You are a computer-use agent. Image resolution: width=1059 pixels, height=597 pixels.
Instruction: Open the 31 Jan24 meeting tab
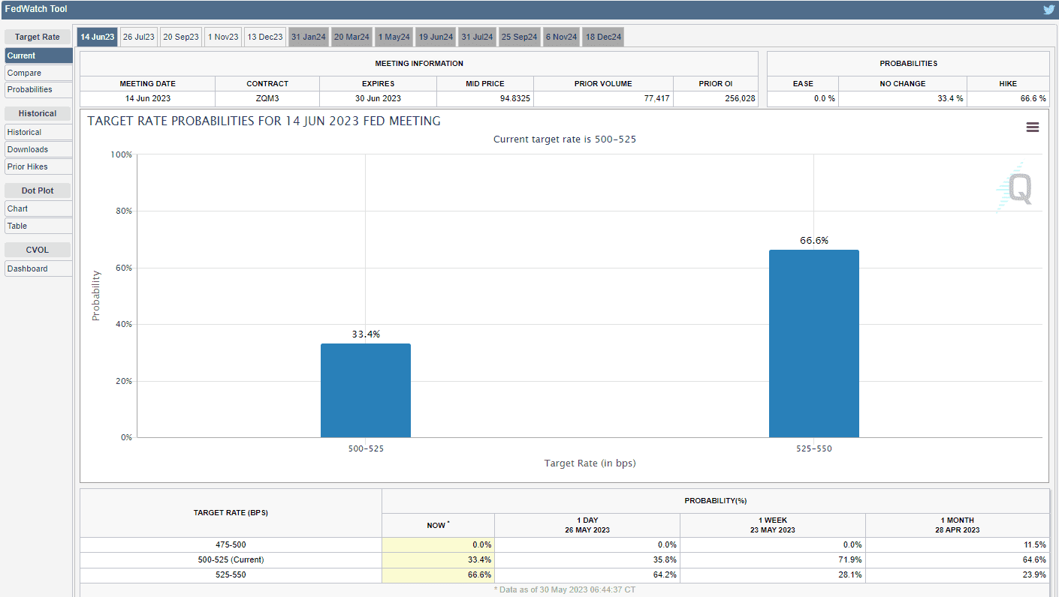click(x=308, y=37)
